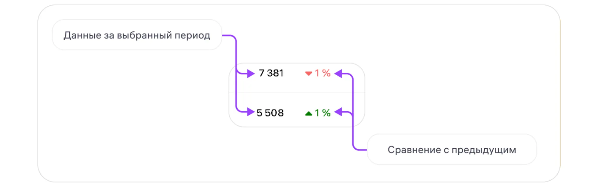The width and height of the screenshot is (598, 186).
Task: Click the divider line between the two rows
Action: (x=297, y=93)
